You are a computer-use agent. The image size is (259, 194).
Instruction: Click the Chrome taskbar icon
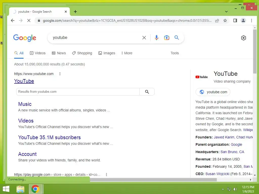[x=35, y=189]
